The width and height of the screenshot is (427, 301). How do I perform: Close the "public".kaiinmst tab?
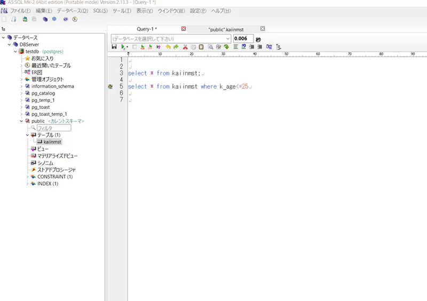point(263,29)
